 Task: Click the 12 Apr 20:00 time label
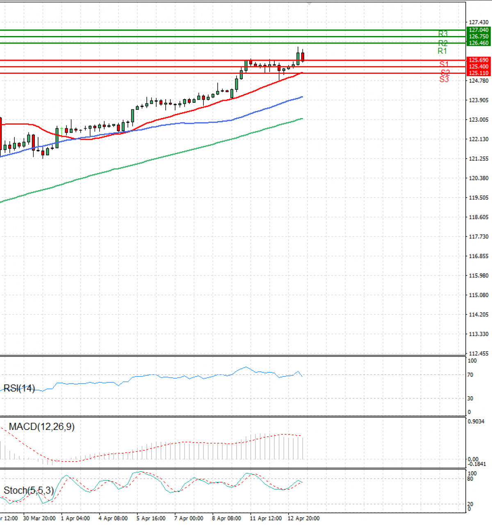point(303,518)
